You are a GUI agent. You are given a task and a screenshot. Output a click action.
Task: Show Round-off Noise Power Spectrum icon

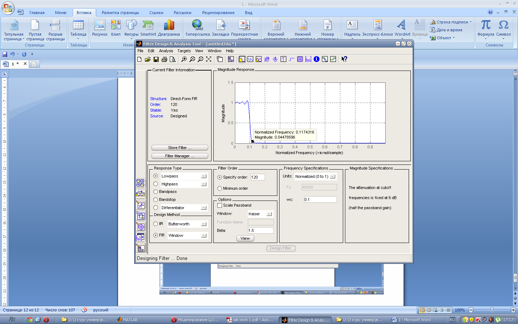[x=333, y=59]
